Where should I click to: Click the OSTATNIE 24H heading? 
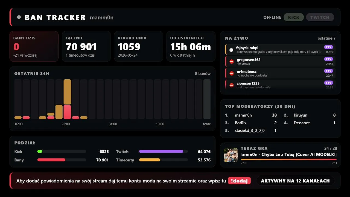pyautogui.click(x=32, y=74)
